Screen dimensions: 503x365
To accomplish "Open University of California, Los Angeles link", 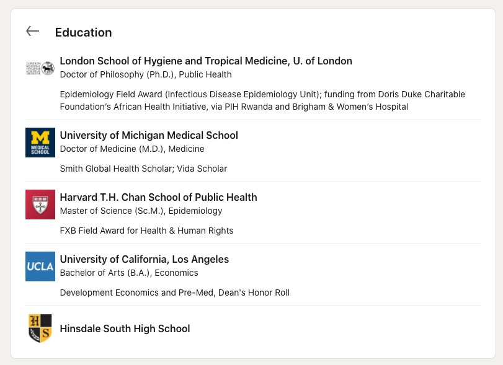I will (145, 259).
